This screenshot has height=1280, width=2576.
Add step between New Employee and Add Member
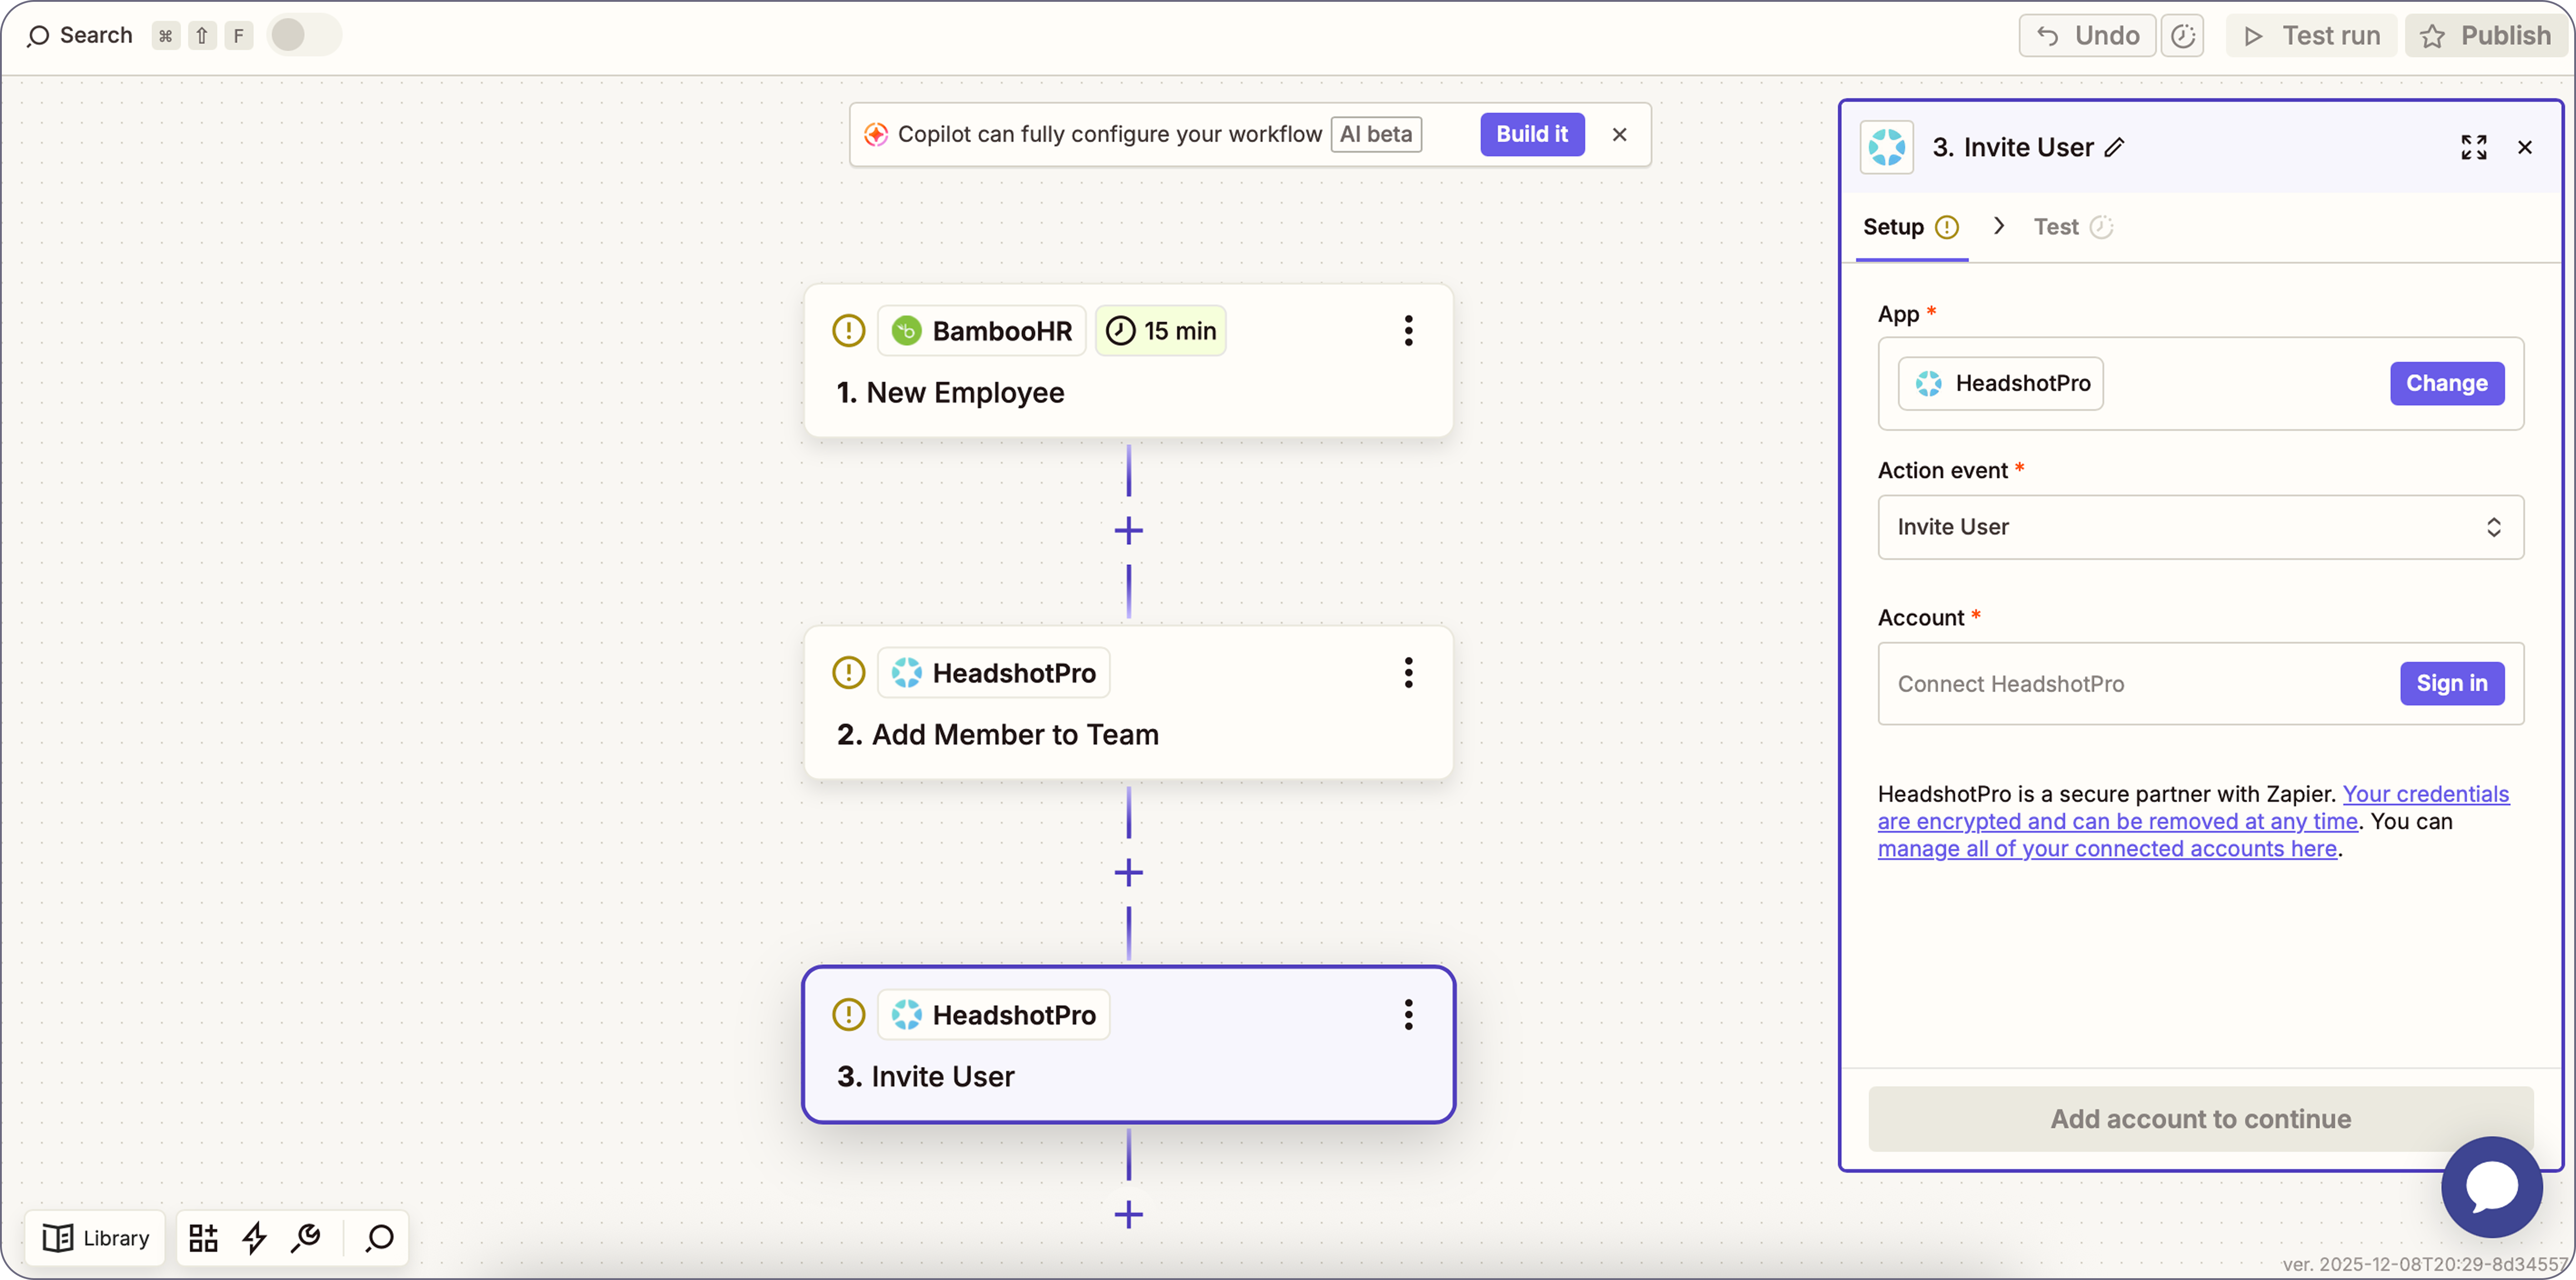click(x=1128, y=531)
